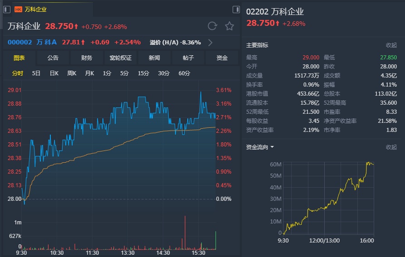Screen dimensions: 405x257
Task: Select the 30分 interval
Action: pyautogui.click(x=164, y=73)
